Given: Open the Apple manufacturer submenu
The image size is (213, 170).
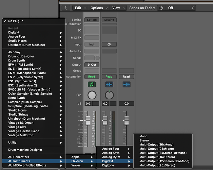Looking at the screenshot, I should 81,157.
